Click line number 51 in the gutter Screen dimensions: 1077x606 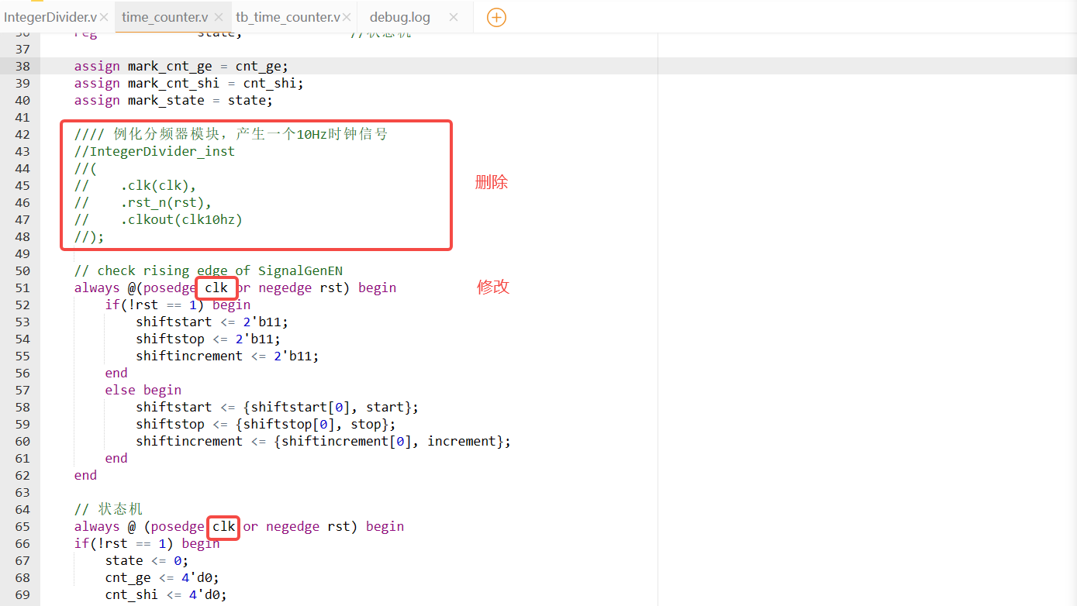22,288
